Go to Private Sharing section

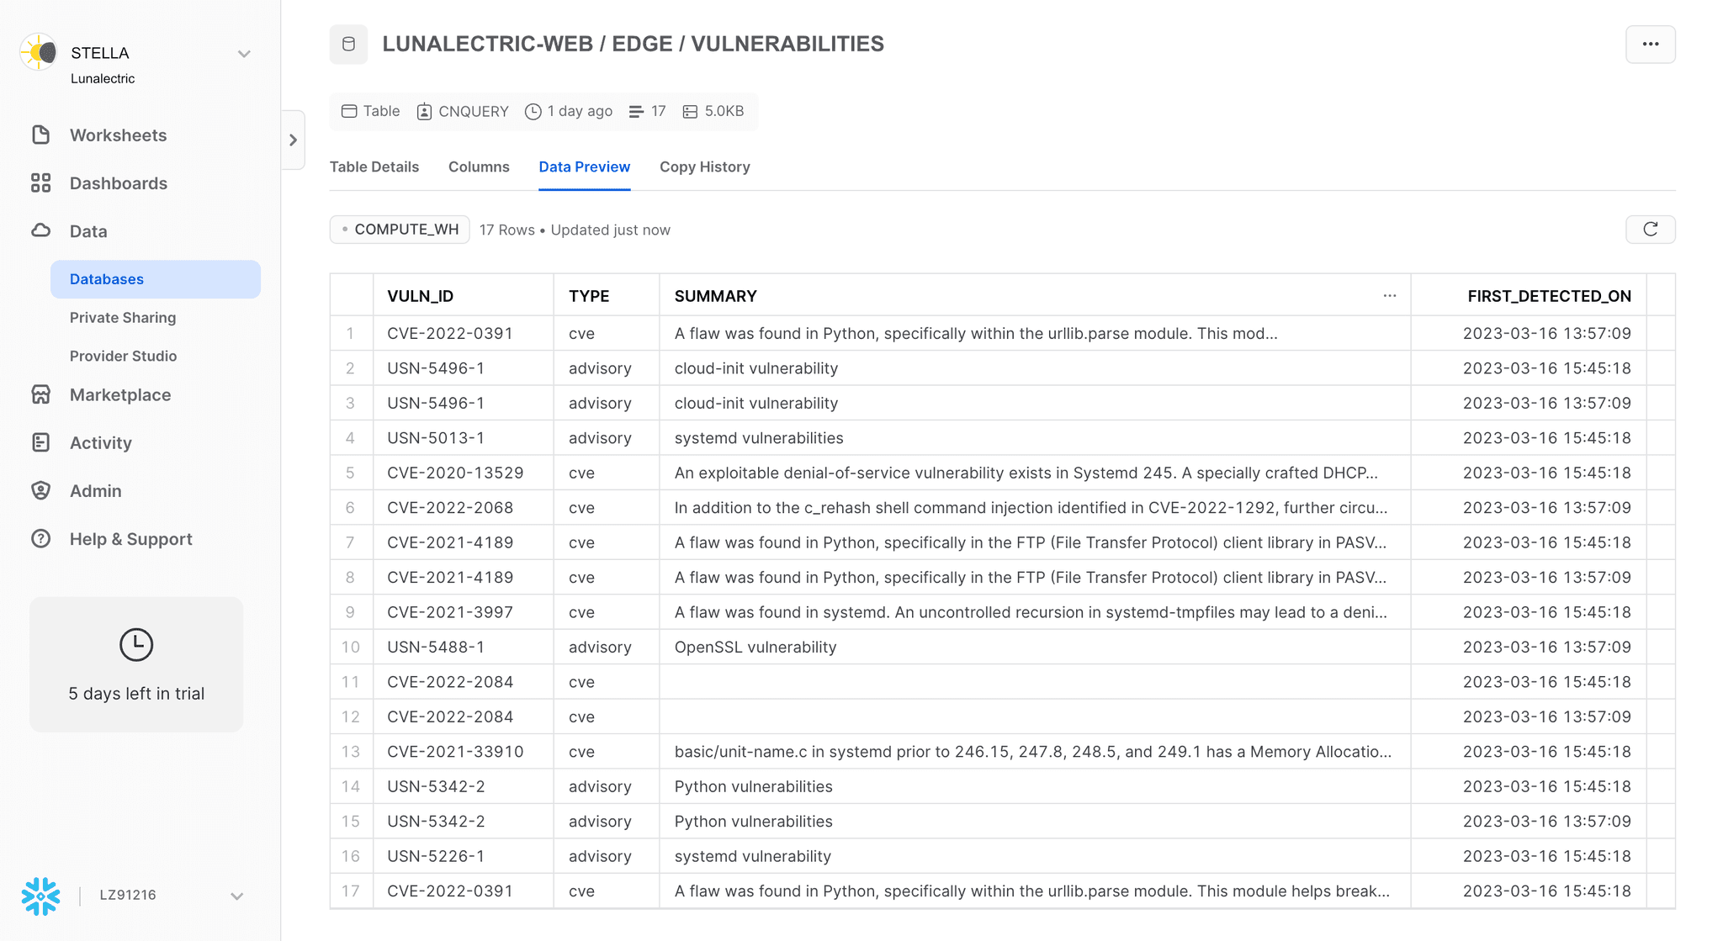pos(123,318)
